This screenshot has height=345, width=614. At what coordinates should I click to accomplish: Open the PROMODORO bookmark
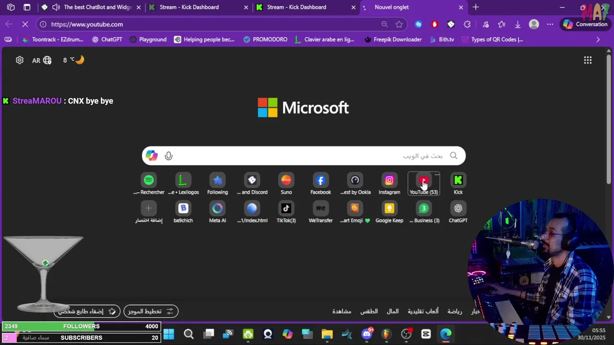coord(265,39)
